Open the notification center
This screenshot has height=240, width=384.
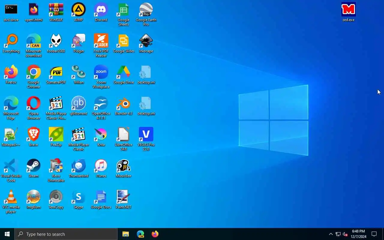pyautogui.click(x=374, y=234)
